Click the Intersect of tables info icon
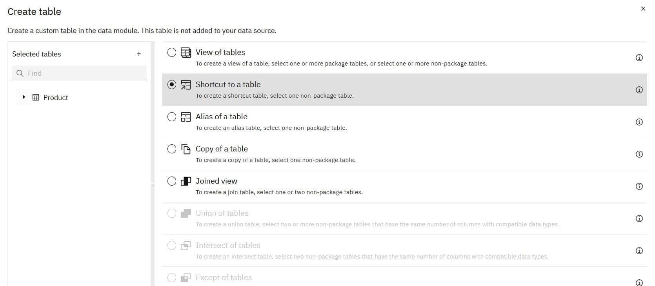655x286 pixels. click(x=639, y=251)
